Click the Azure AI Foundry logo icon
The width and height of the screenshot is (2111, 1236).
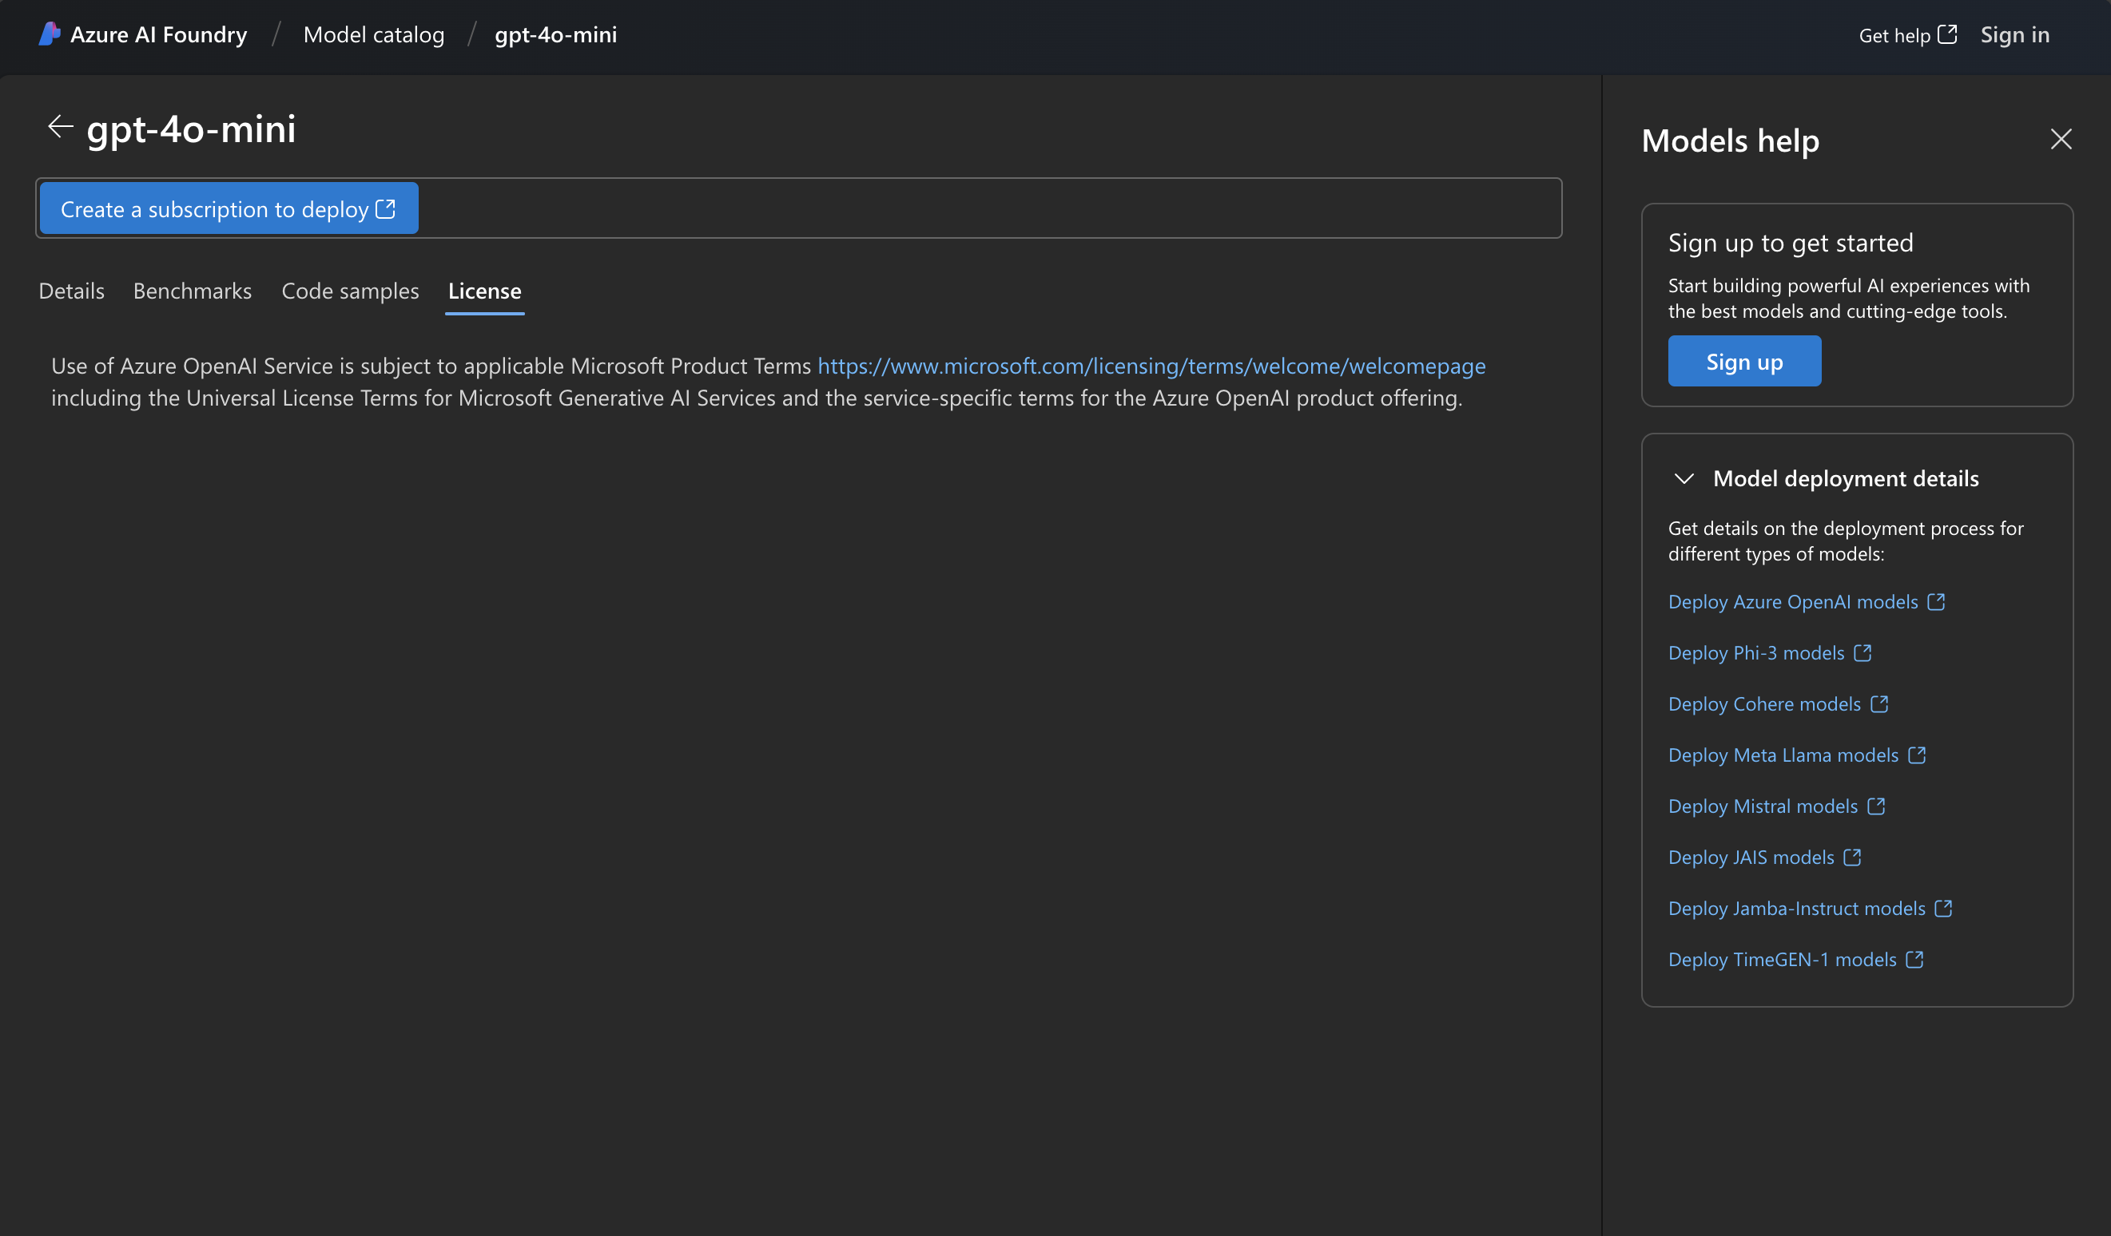pos(50,34)
